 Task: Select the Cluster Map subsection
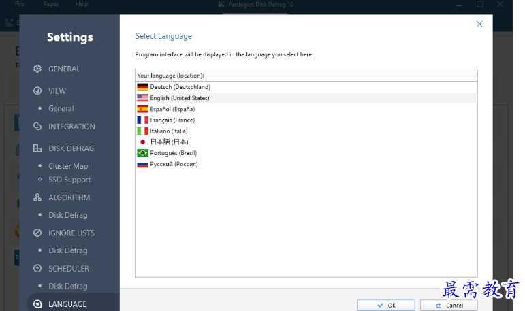pyautogui.click(x=68, y=166)
